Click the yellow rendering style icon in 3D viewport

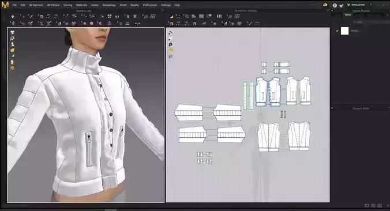coord(12,50)
